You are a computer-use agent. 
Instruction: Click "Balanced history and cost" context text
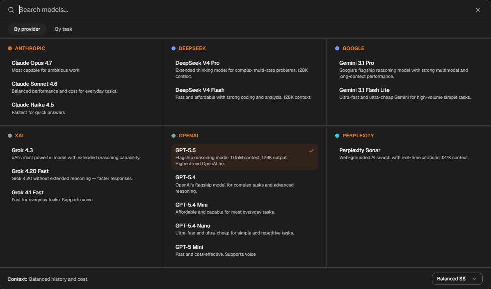pyautogui.click(x=58, y=279)
